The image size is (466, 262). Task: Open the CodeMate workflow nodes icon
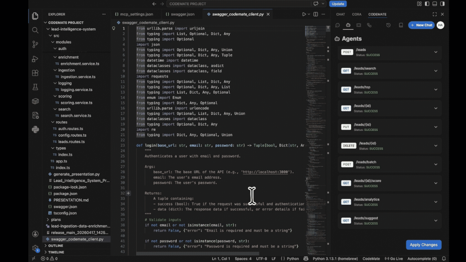(369, 25)
